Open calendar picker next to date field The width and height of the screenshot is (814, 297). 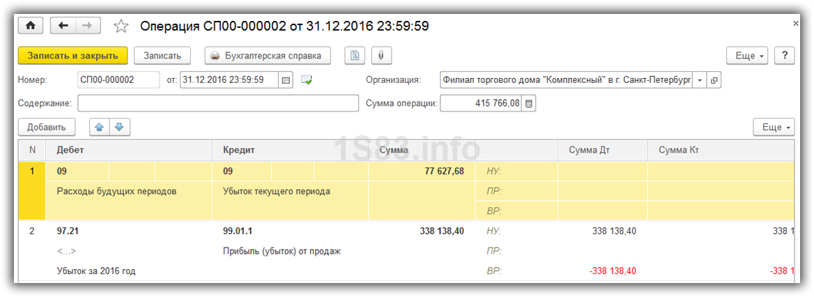coord(286,80)
